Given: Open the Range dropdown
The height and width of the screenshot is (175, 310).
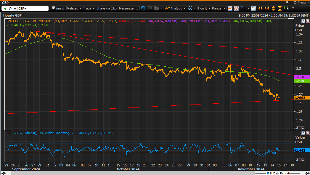Looking at the screenshot, I should click(x=219, y=8).
